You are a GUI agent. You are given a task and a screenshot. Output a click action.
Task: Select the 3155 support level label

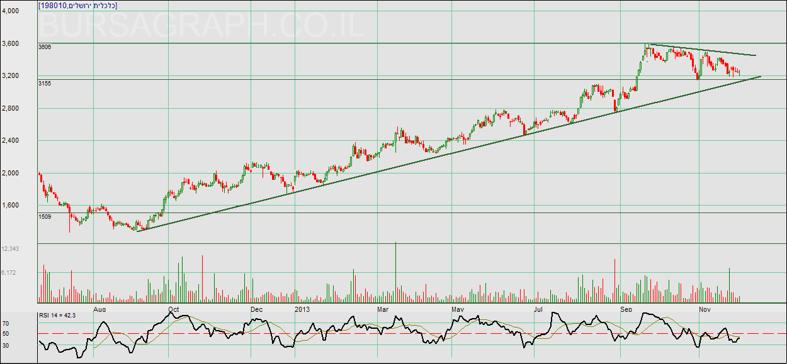point(45,83)
